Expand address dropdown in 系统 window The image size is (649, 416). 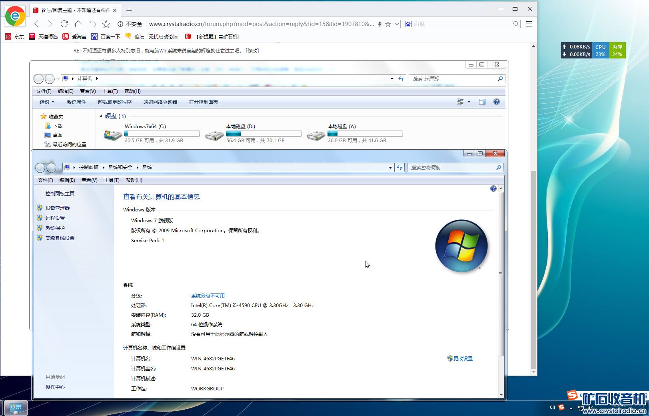pos(390,168)
